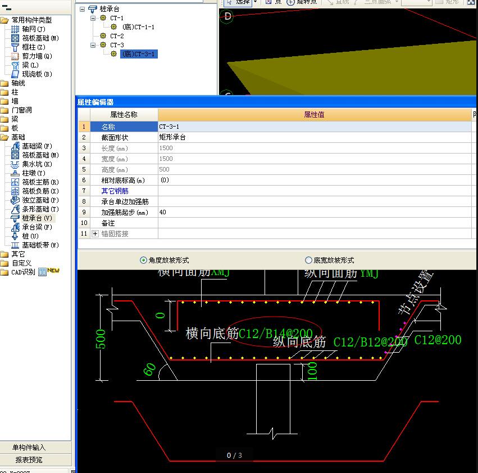Select the 底宽放坡形式 radio button

pyautogui.click(x=308, y=260)
